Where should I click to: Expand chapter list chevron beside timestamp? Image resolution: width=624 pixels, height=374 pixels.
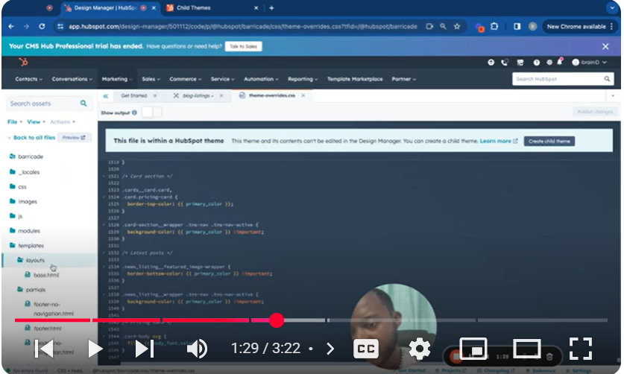tap(330, 349)
